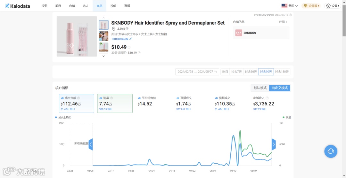Click the chart right arrow handle
Viewport: 346px width, 178px height.
click(x=274, y=144)
